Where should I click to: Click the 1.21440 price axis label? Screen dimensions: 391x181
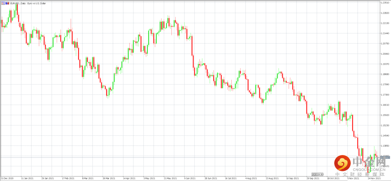(385, 33)
